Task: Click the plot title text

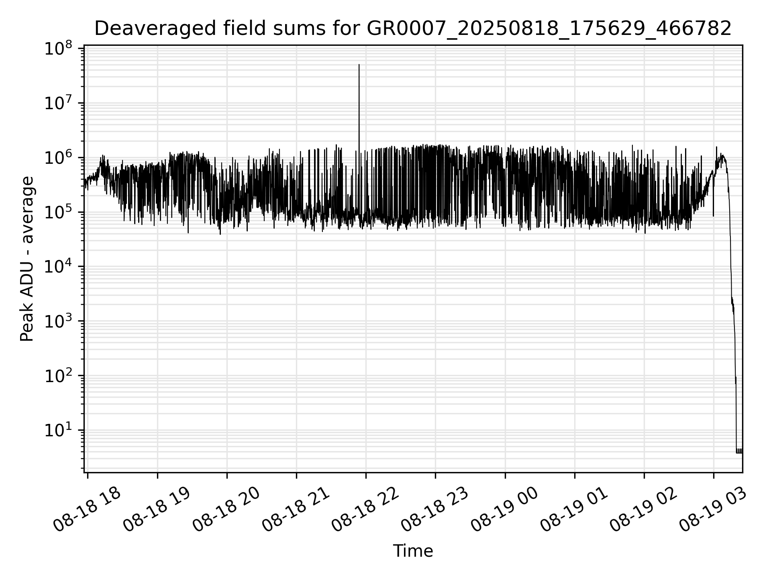Action: coord(413,29)
